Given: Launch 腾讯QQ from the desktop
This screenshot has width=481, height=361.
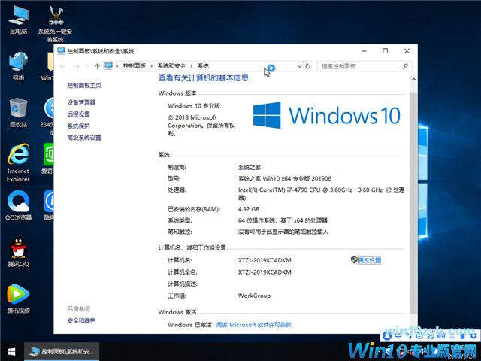Looking at the screenshot, I should pos(18,252).
